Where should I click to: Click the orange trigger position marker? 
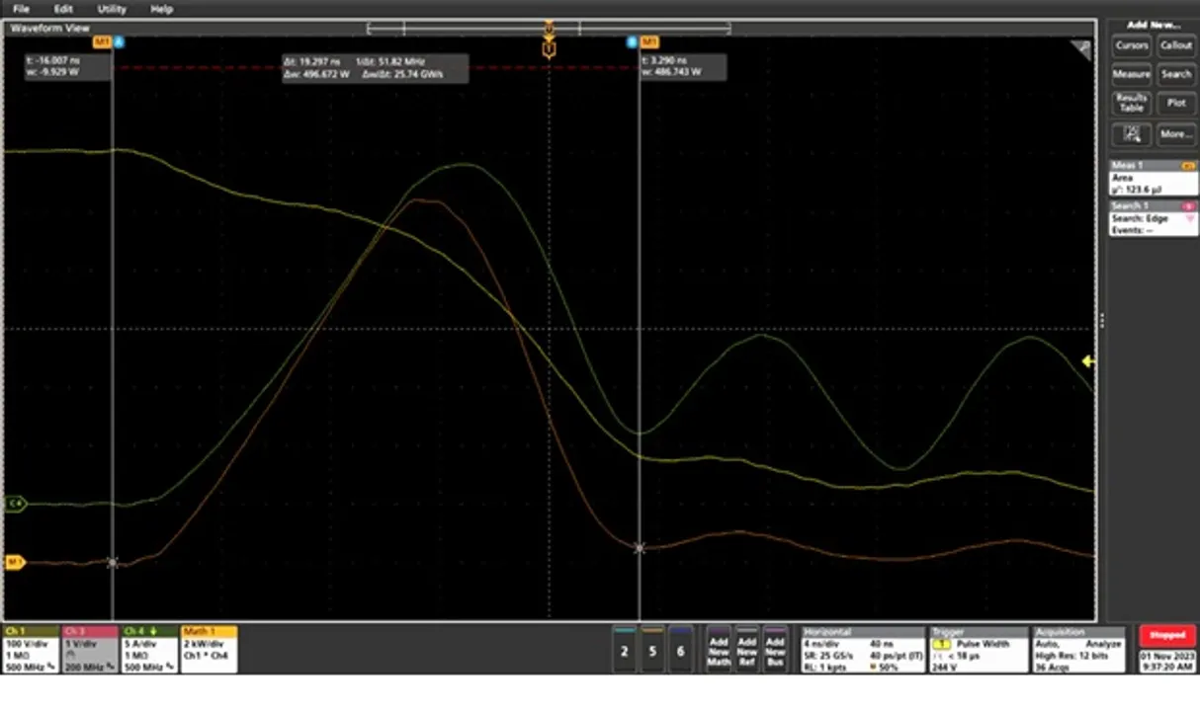(549, 48)
